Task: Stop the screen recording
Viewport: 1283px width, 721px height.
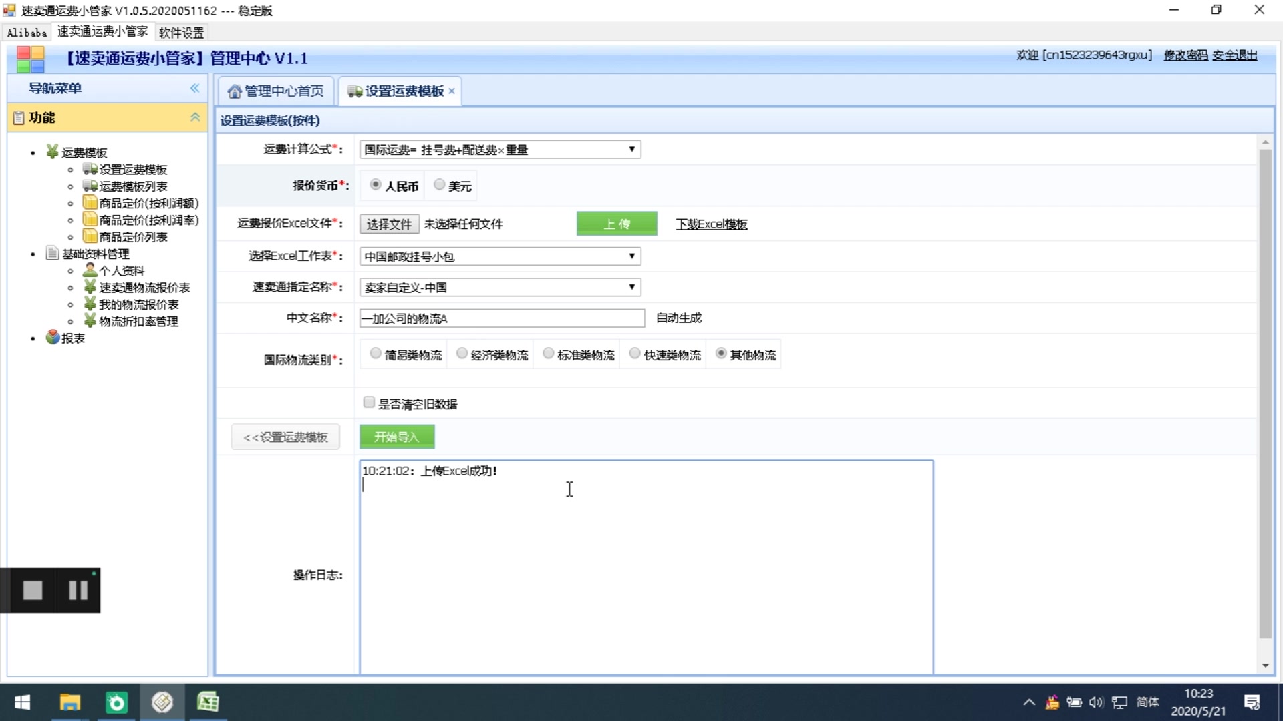Action: [x=32, y=590]
